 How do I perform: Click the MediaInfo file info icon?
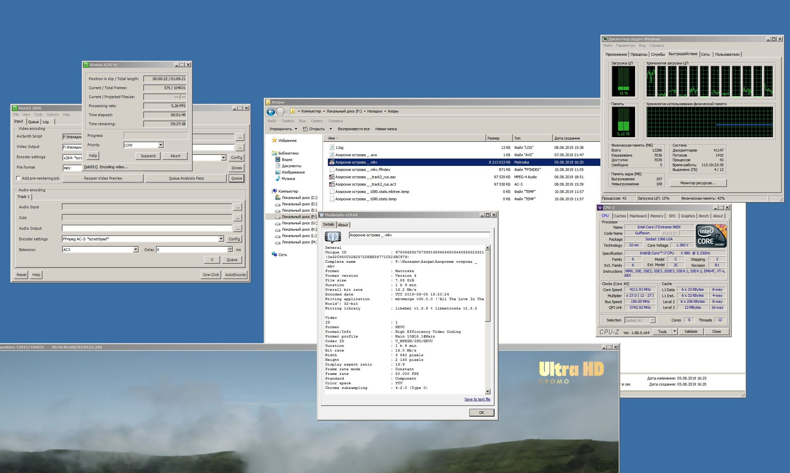coord(333,237)
